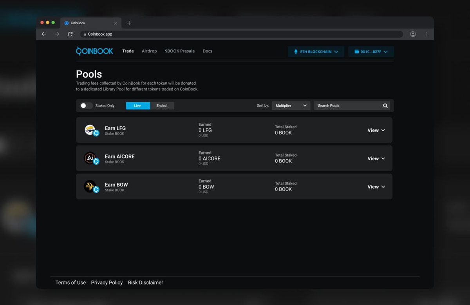The image size is (470, 305).
Task: Open the Airdrop nav item
Action: point(149,51)
